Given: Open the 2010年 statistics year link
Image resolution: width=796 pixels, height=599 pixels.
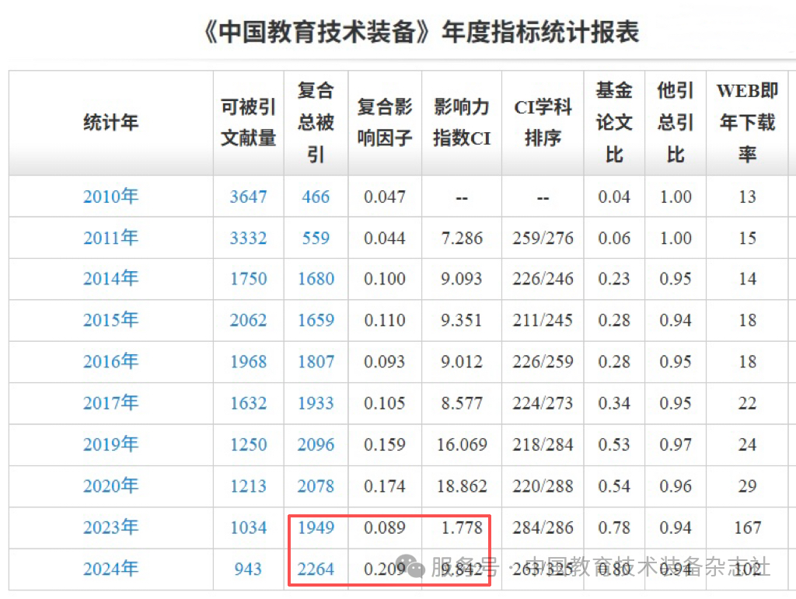Looking at the screenshot, I should point(110,197).
